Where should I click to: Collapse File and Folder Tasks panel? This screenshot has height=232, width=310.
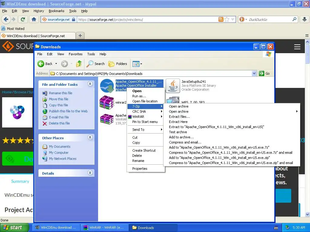pos(90,84)
